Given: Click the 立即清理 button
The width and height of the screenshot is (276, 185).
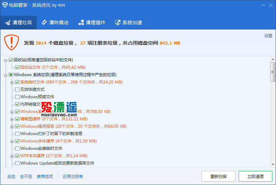Looking at the screenshot, I should [255, 176].
